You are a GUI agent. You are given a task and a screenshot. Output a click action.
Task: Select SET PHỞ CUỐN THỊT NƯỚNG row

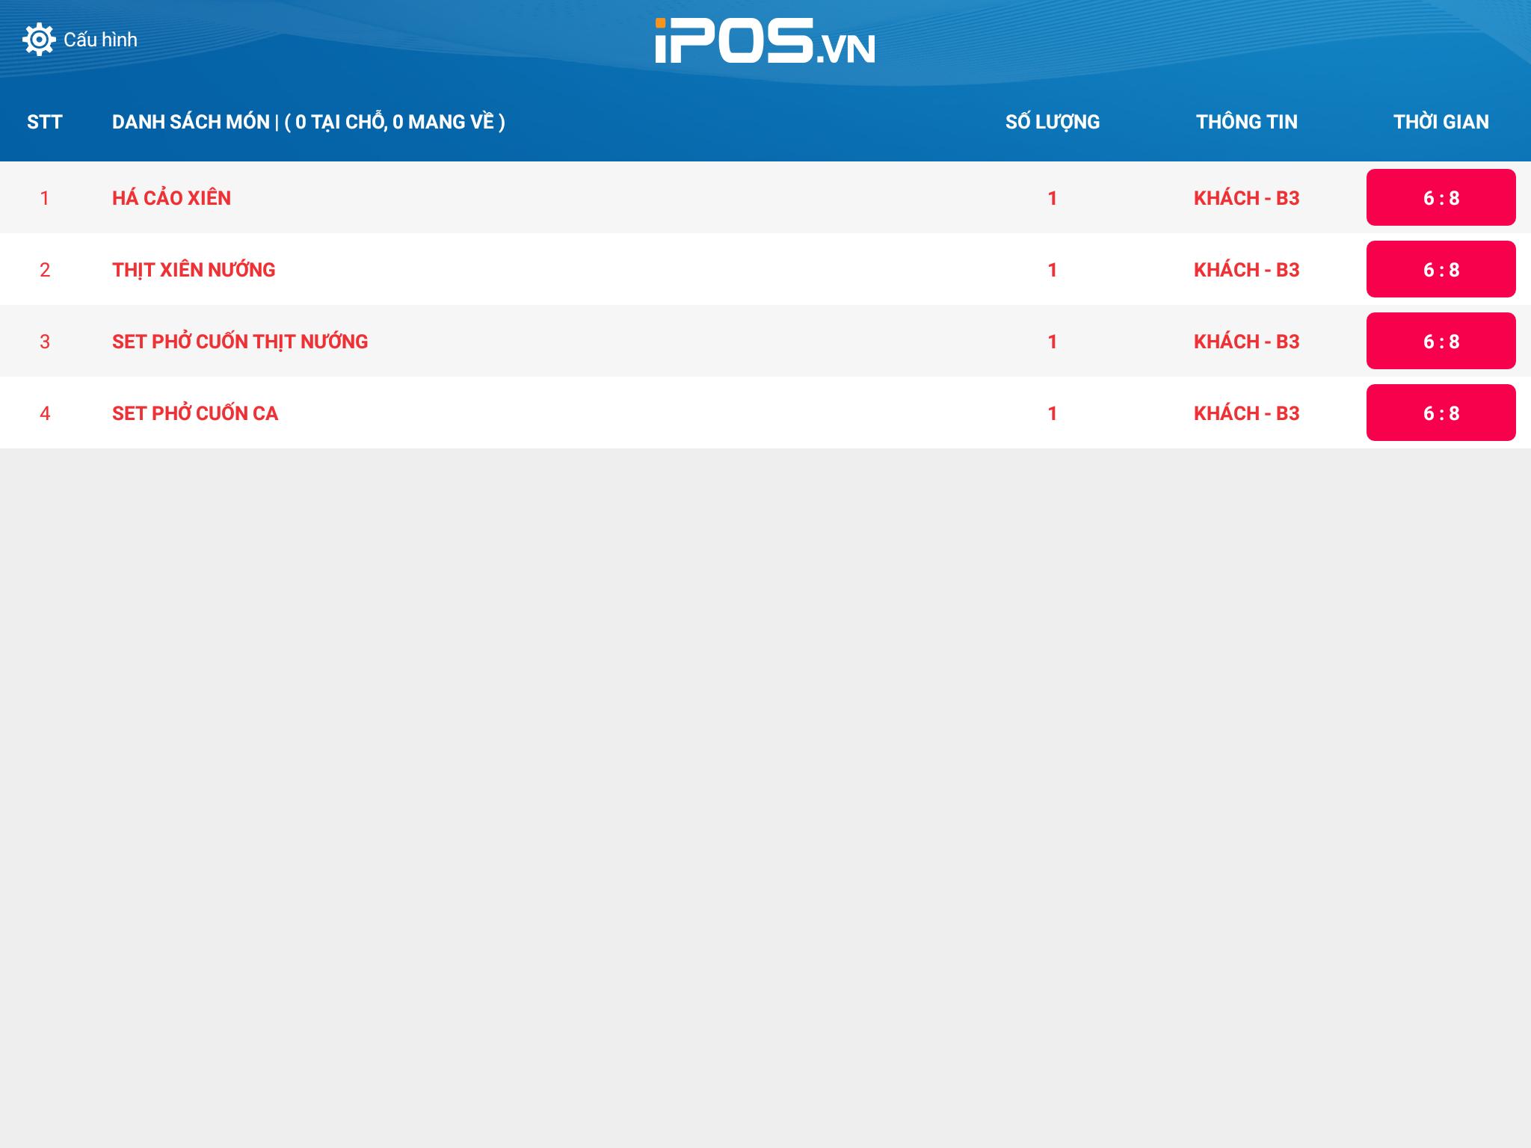coord(765,341)
